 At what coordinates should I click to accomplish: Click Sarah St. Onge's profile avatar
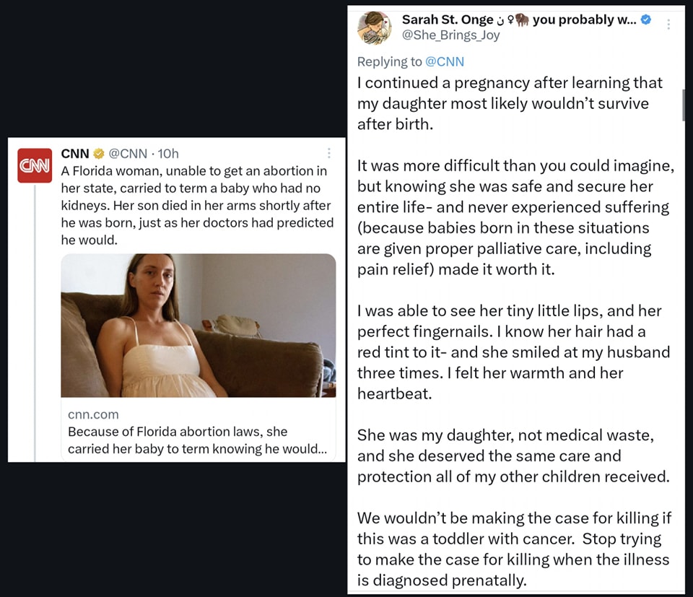pos(375,28)
